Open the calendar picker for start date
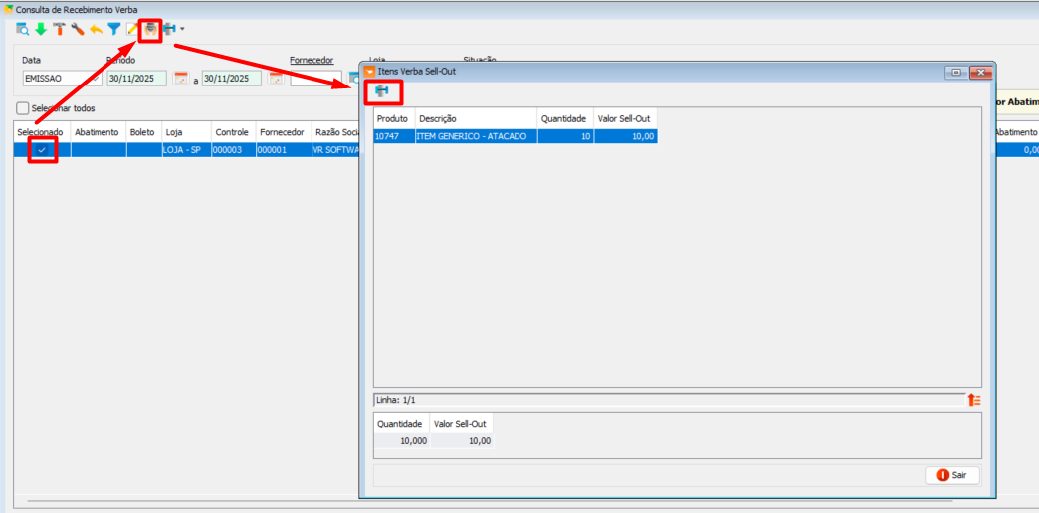Image resolution: width=1039 pixels, height=513 pixels. 180,79
